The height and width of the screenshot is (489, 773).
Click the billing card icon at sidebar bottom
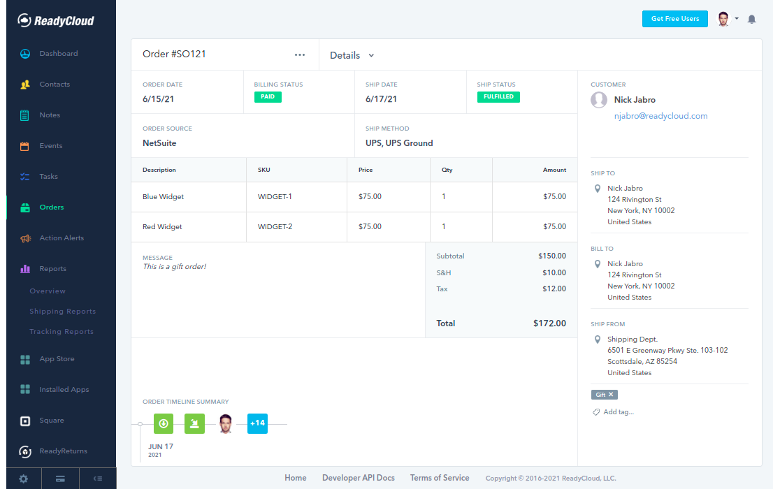coord(60,479)
